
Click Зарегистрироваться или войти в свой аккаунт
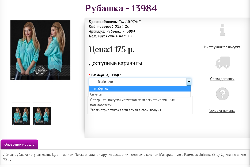click(x=126, y=110)
